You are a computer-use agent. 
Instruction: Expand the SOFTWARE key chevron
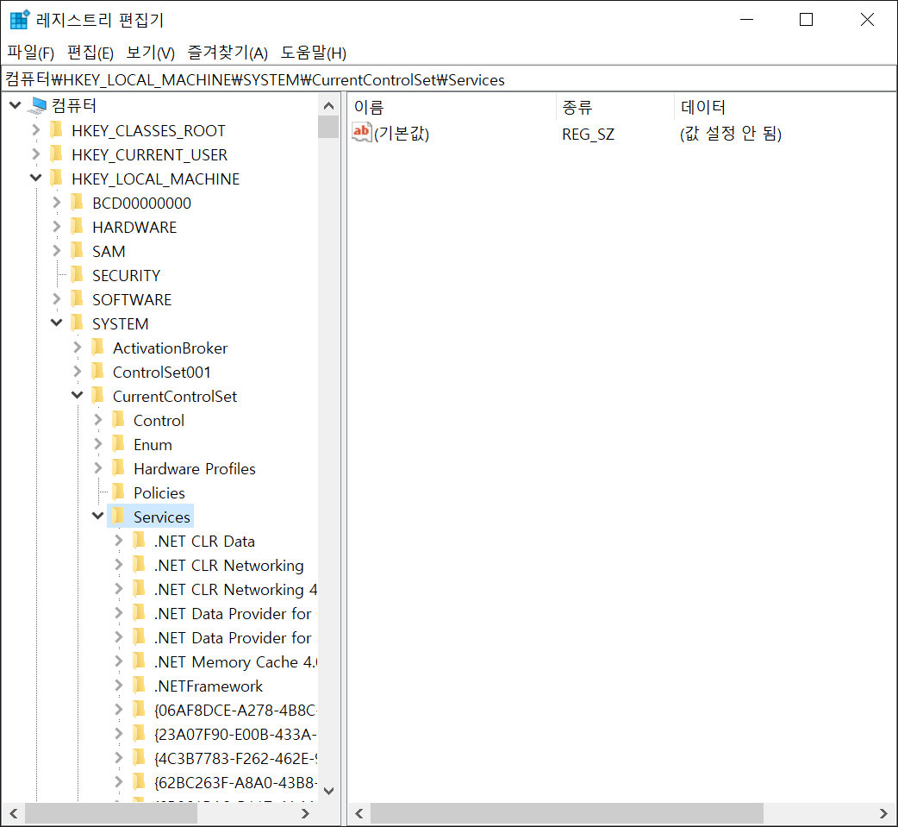pos(57,299)
